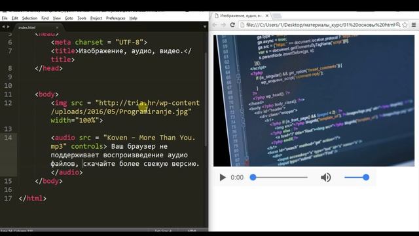Click the browser Back arrow
Screen dimensions: 419x236
click(215, 25)
